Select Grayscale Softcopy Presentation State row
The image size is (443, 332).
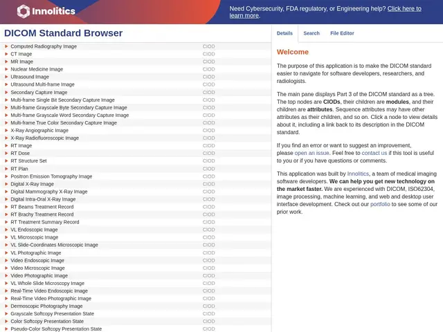point(136,314)
